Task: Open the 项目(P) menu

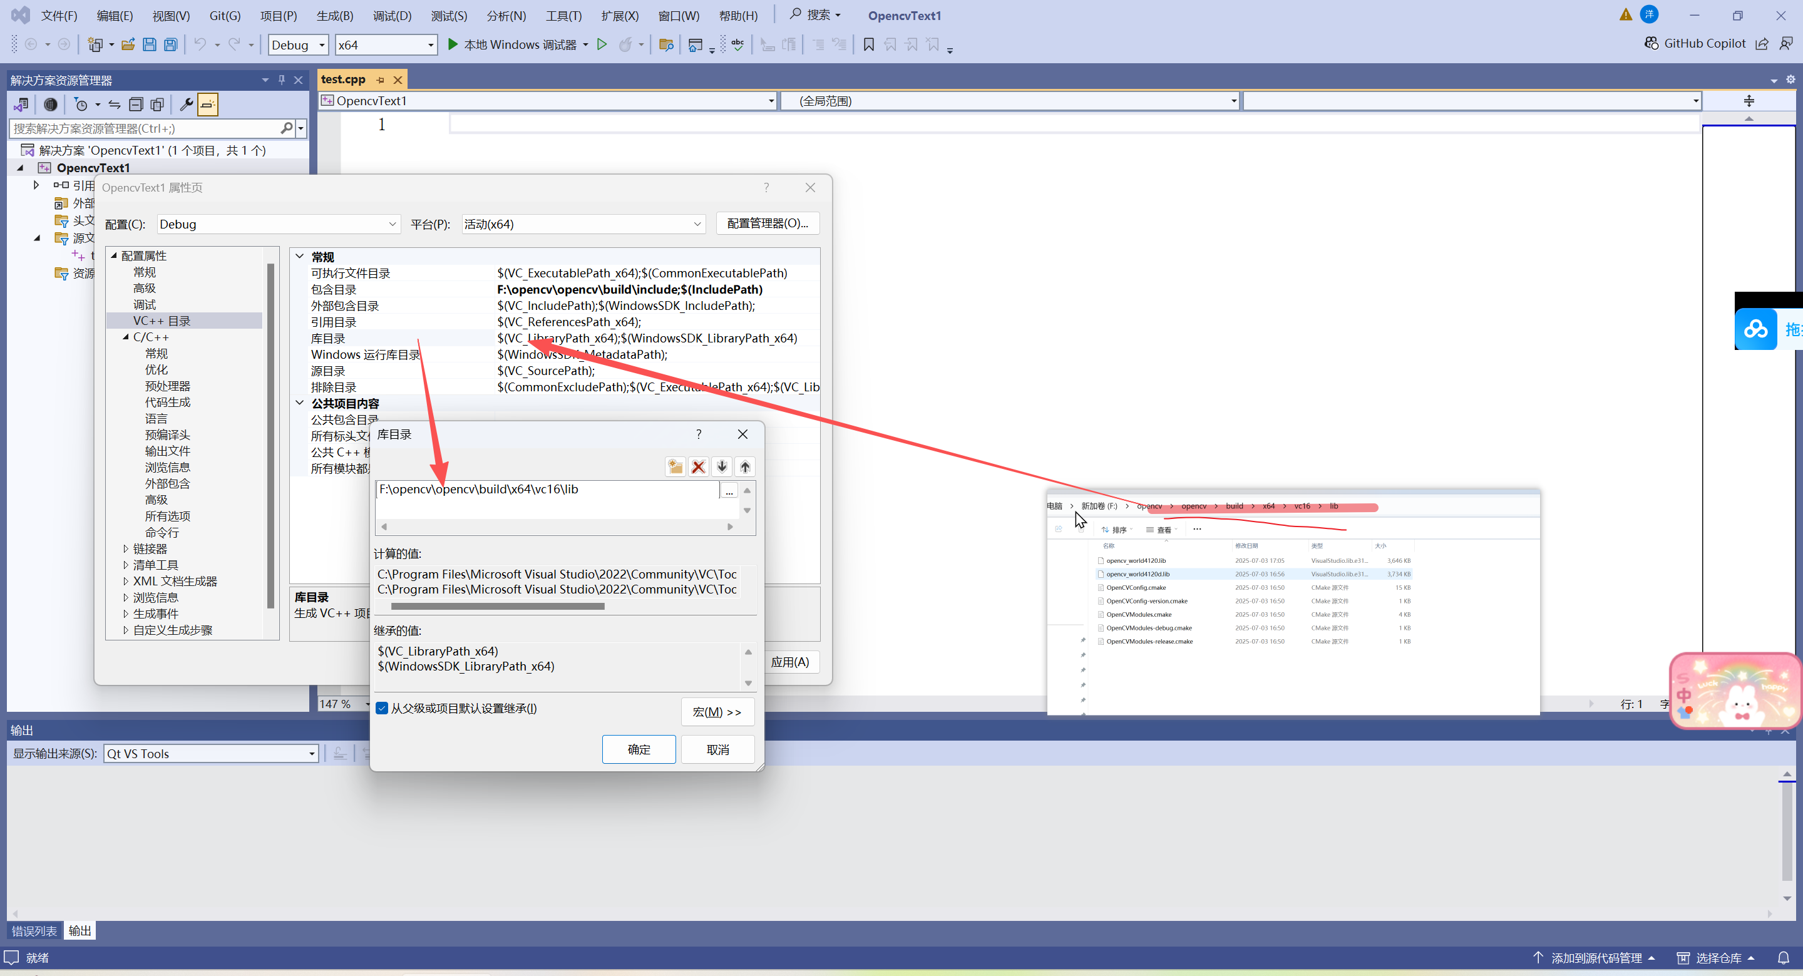Action: [279, 16]
